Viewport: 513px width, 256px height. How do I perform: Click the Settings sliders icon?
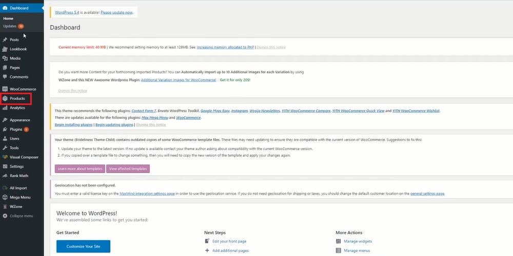point(5,166)
